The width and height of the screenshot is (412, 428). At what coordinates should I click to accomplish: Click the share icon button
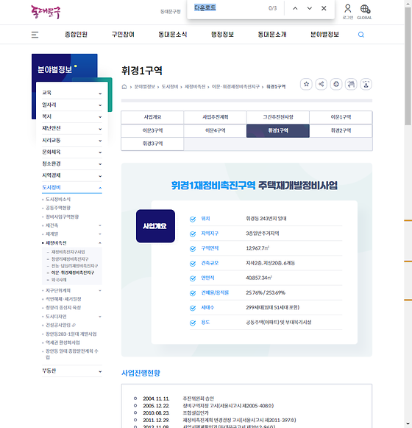(x=322, y=84)
